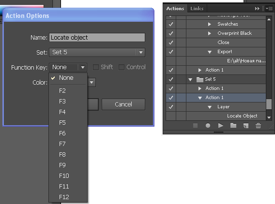
Task: Create a new set with folder icon
Action: click(x=233, y=125)
